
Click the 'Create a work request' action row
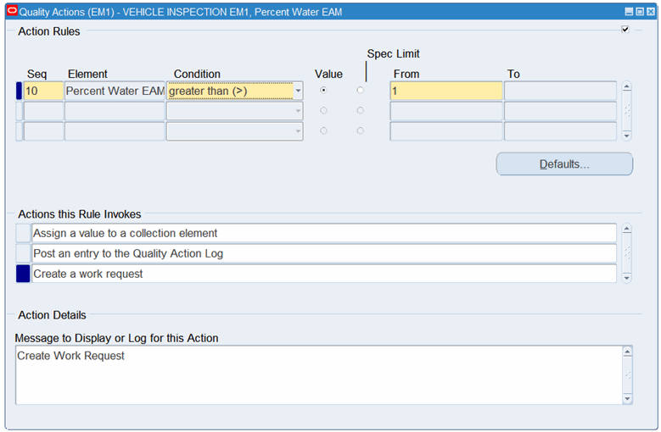[x=323, y=274]
